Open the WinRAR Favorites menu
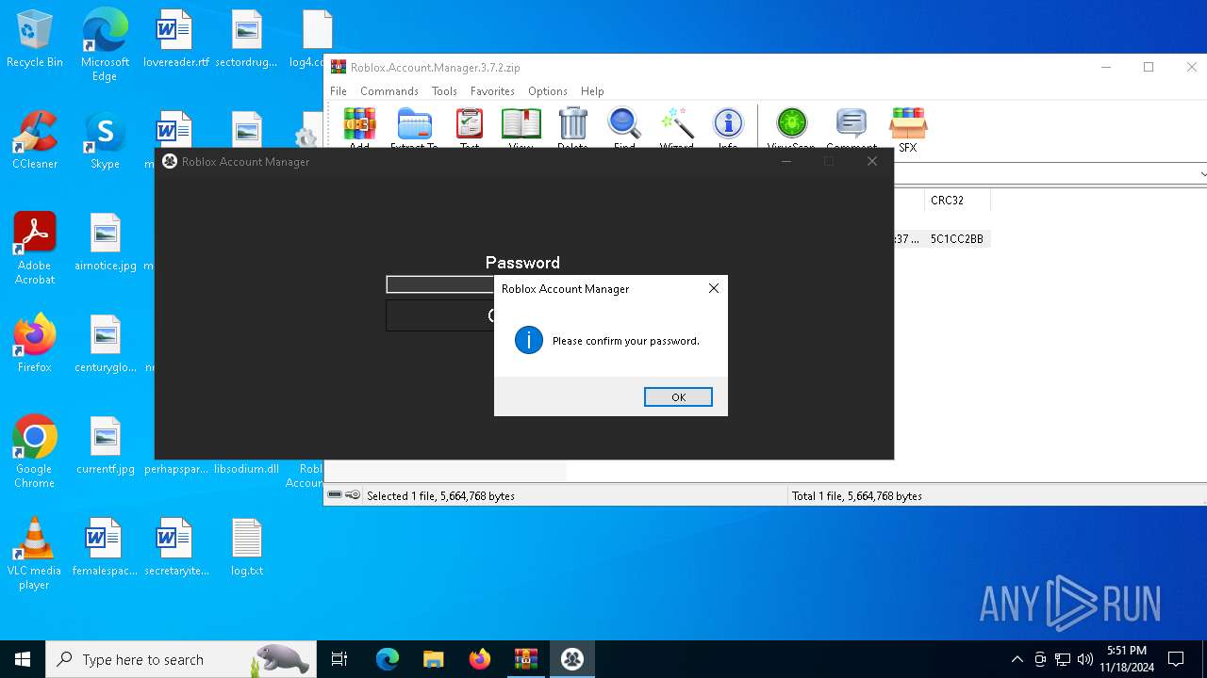This screenshot has height=678, width=1207. click(492, 91)
